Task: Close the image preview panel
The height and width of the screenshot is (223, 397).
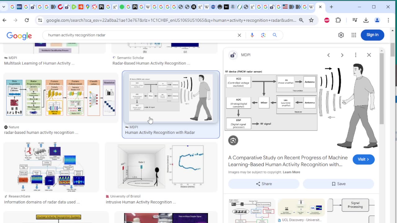Action: tap(369, 55)
